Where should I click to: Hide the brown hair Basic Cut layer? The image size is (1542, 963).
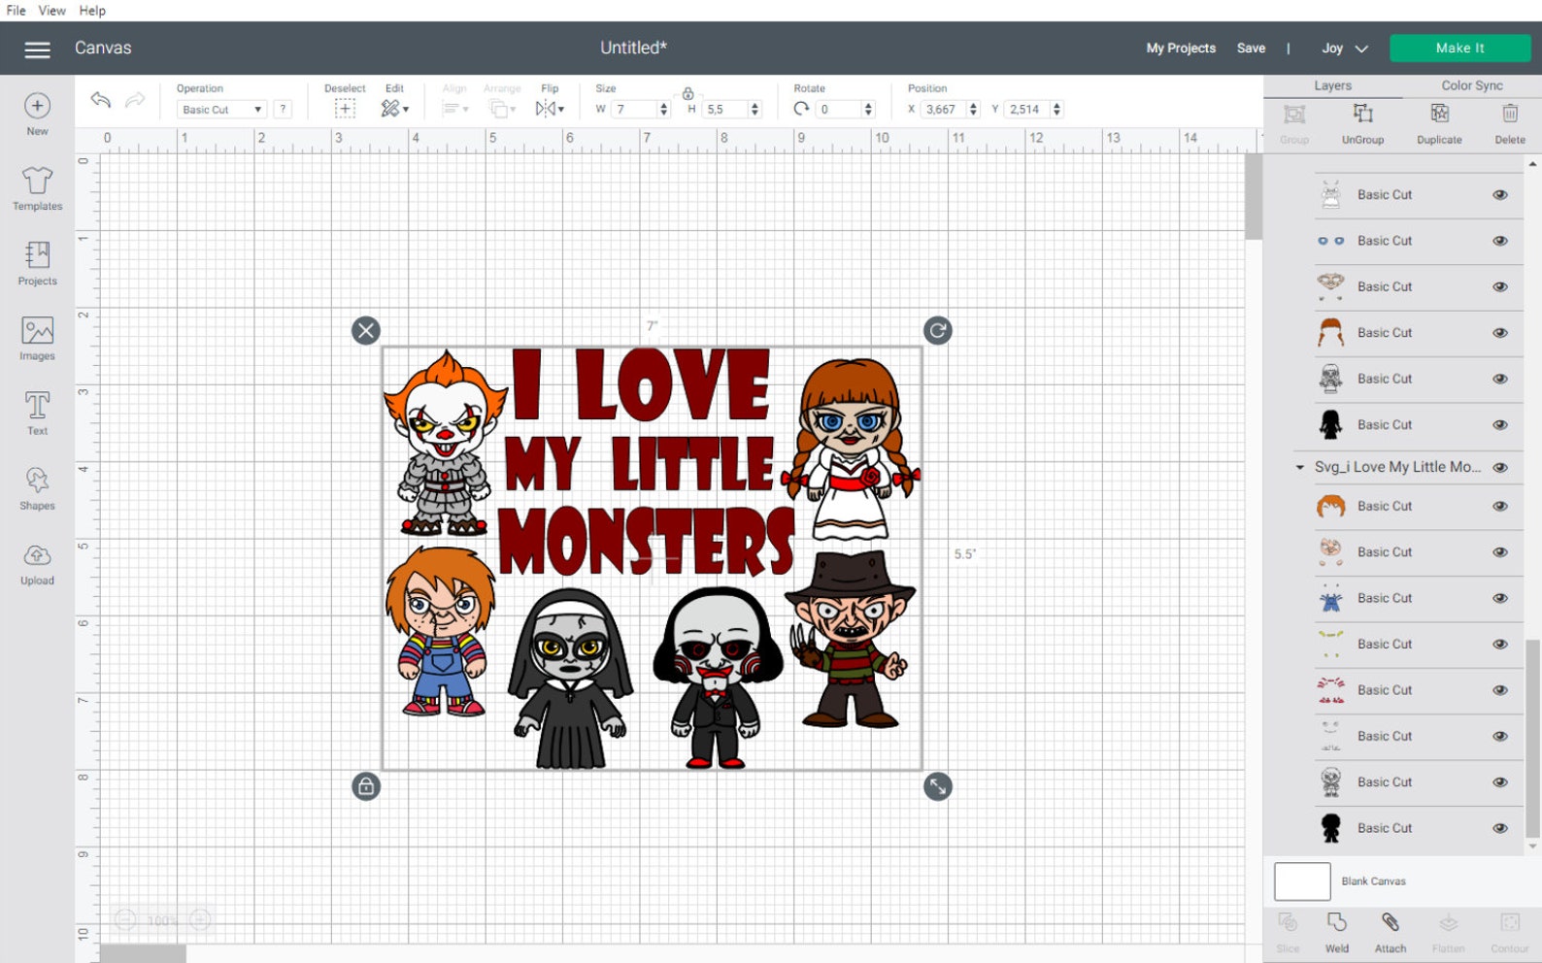[x=1500, y=333]
